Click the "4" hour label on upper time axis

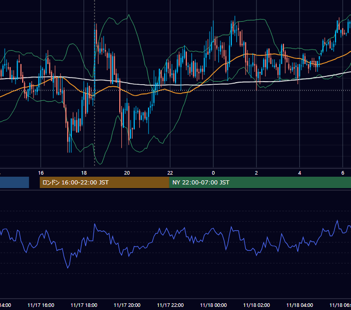pyautogui.click(x=299, y=173)
